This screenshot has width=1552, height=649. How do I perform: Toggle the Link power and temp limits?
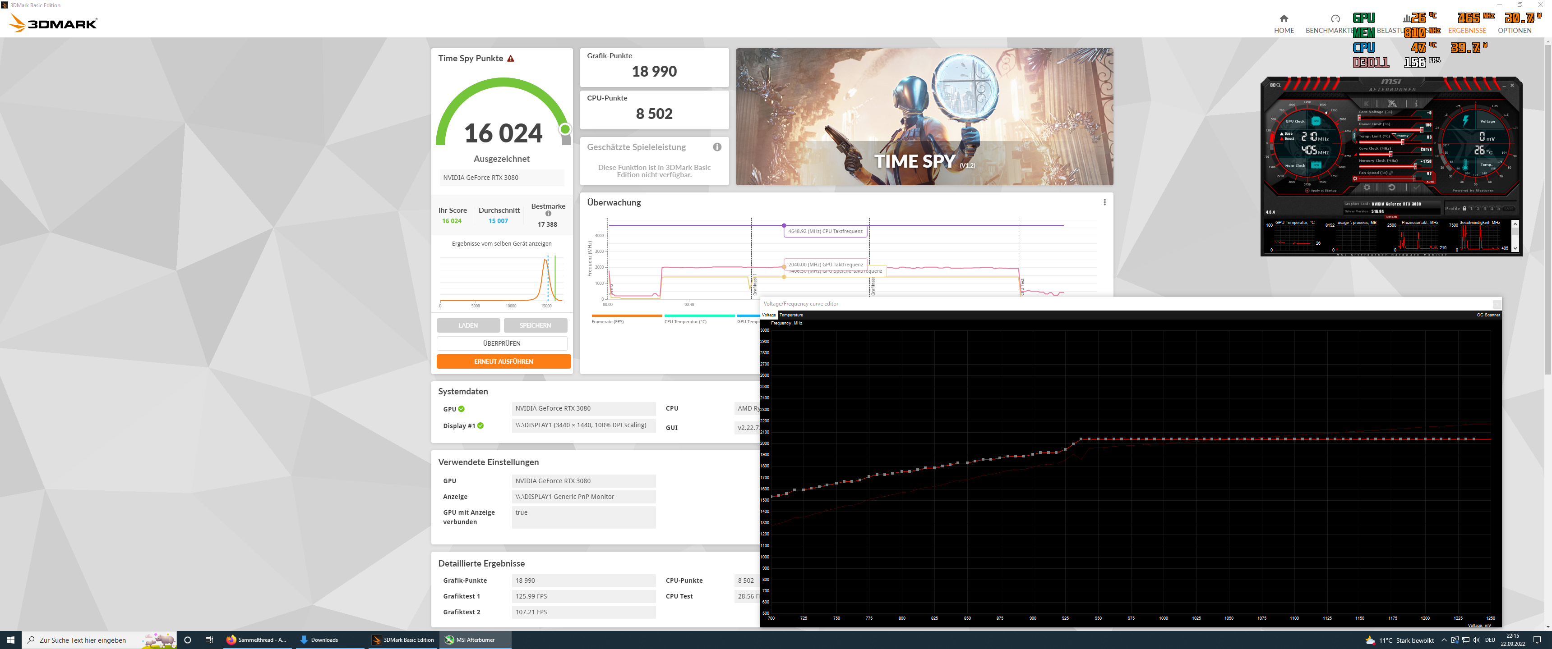[1354, 136]
